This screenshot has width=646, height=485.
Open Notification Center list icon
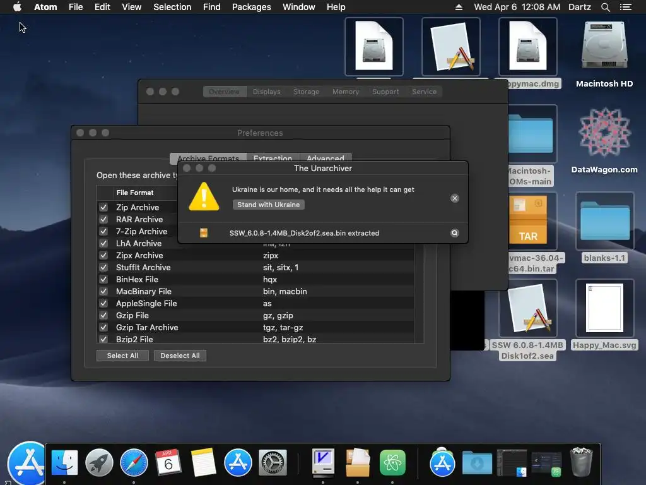pyautogui.click(x=625, y=7)
